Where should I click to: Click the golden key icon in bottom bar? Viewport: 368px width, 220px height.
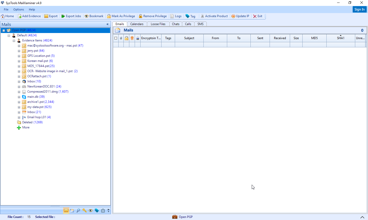84,211
